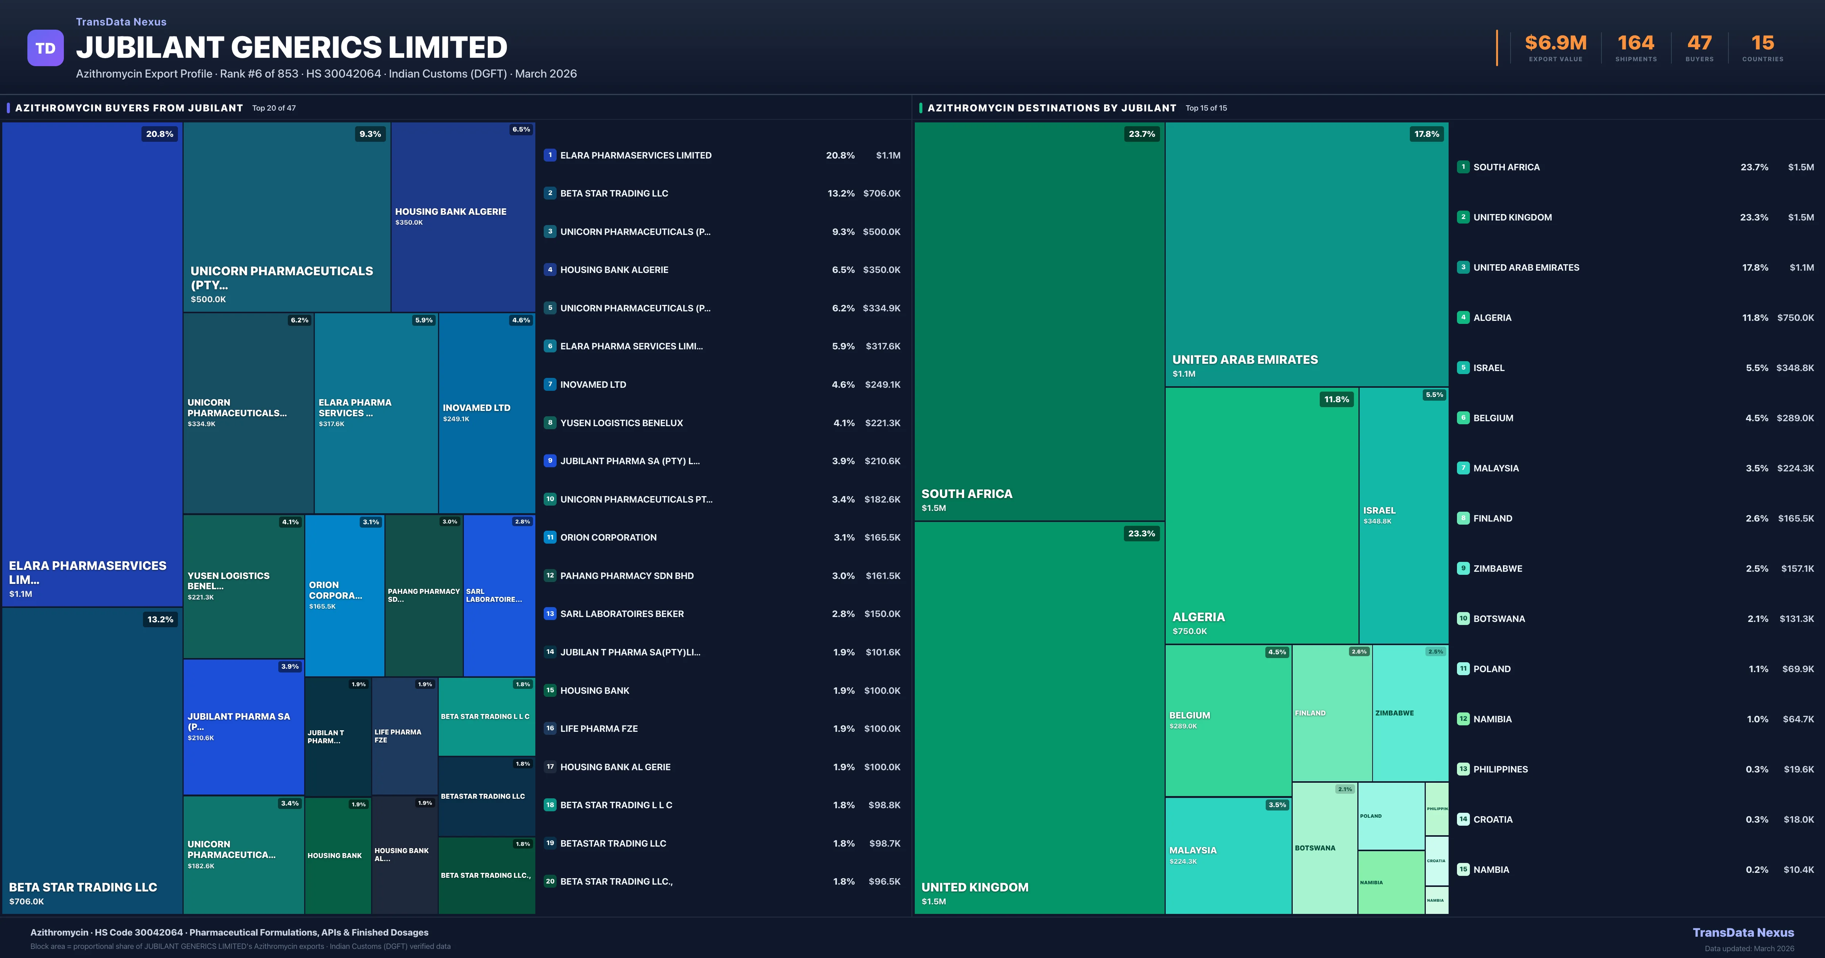Click rank 2 badge beside United Kingdom
The height and width of the screenshot is (958, 1825).
pos(1463,217)
